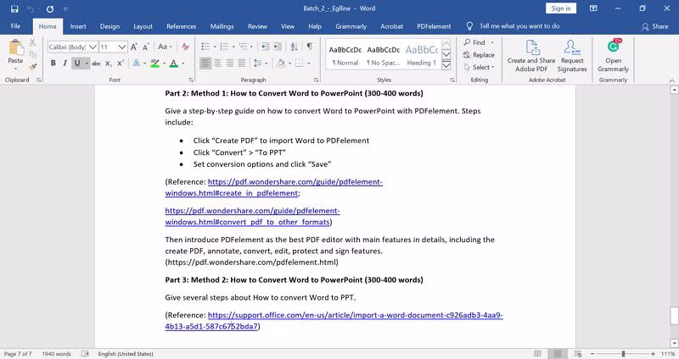The width and height of the screenshot is (679, 359).
Task: Open Line and Paragraph Spacing icon
Action: pos(257,64)
